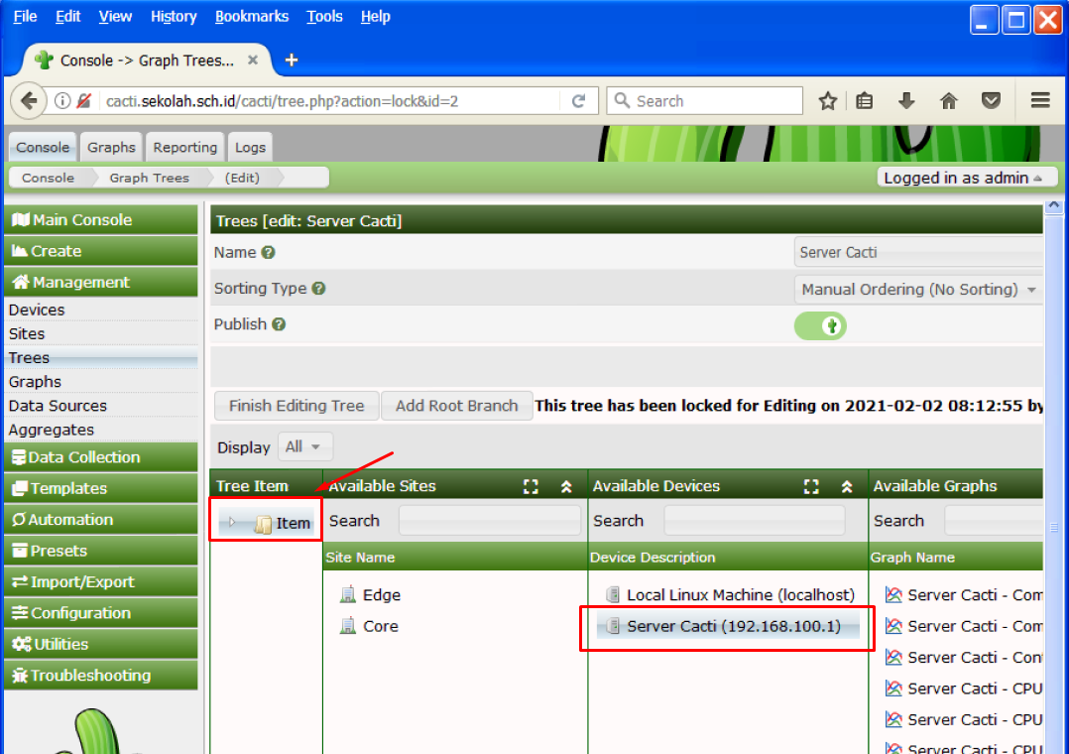
Task: Expand the Item tree node
Action: (233, 523)
